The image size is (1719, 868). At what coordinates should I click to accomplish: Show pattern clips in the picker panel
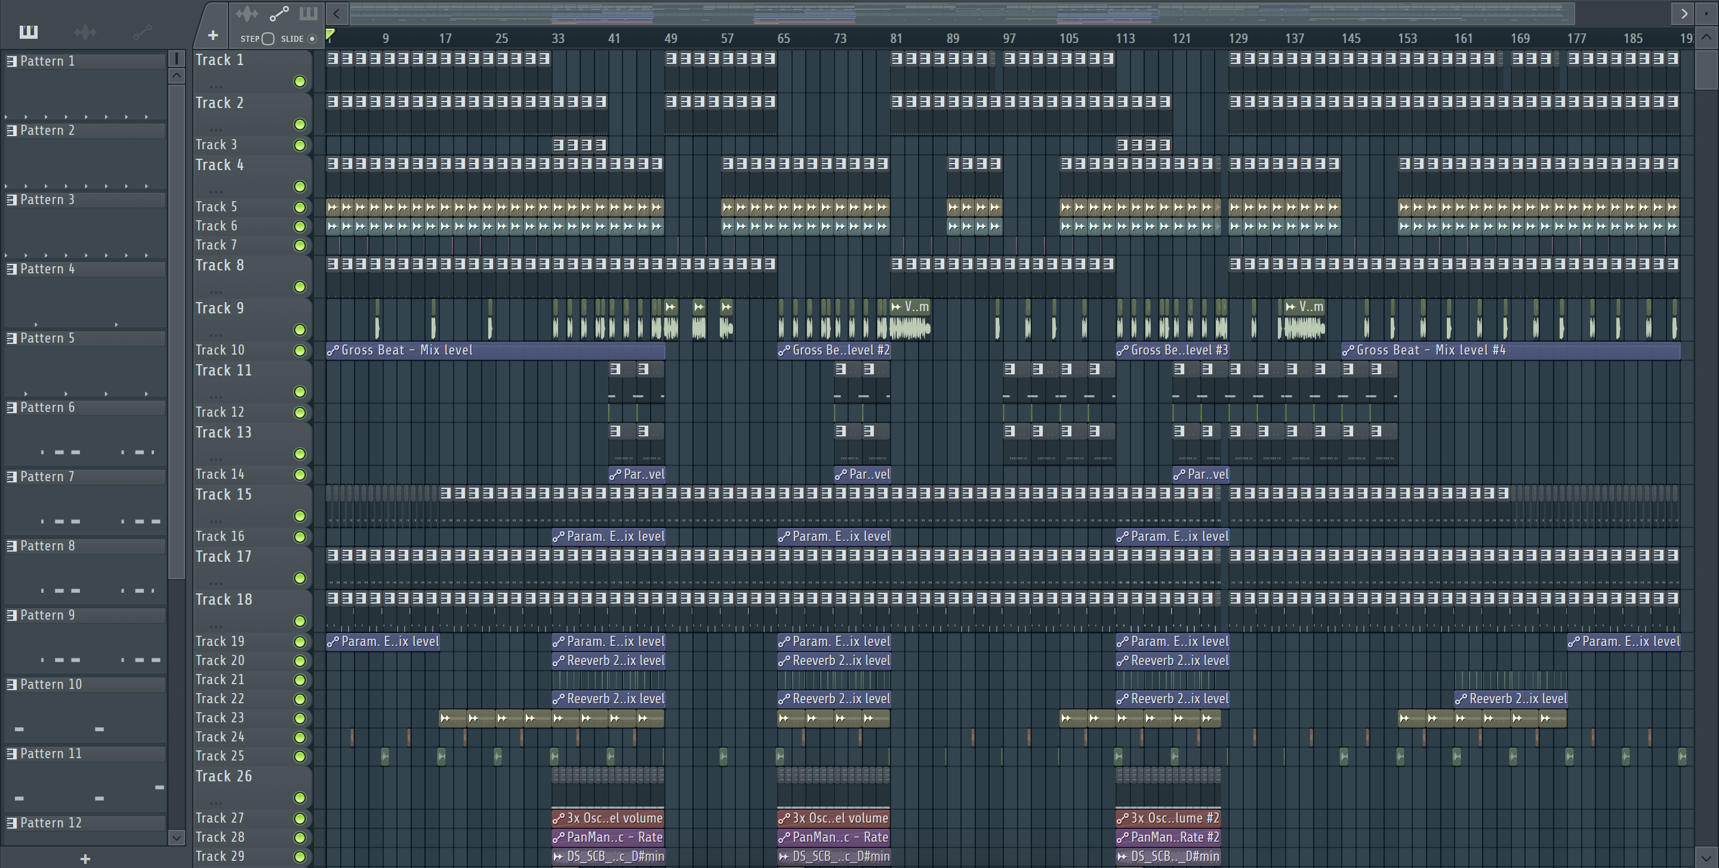(x=29, y=32)
